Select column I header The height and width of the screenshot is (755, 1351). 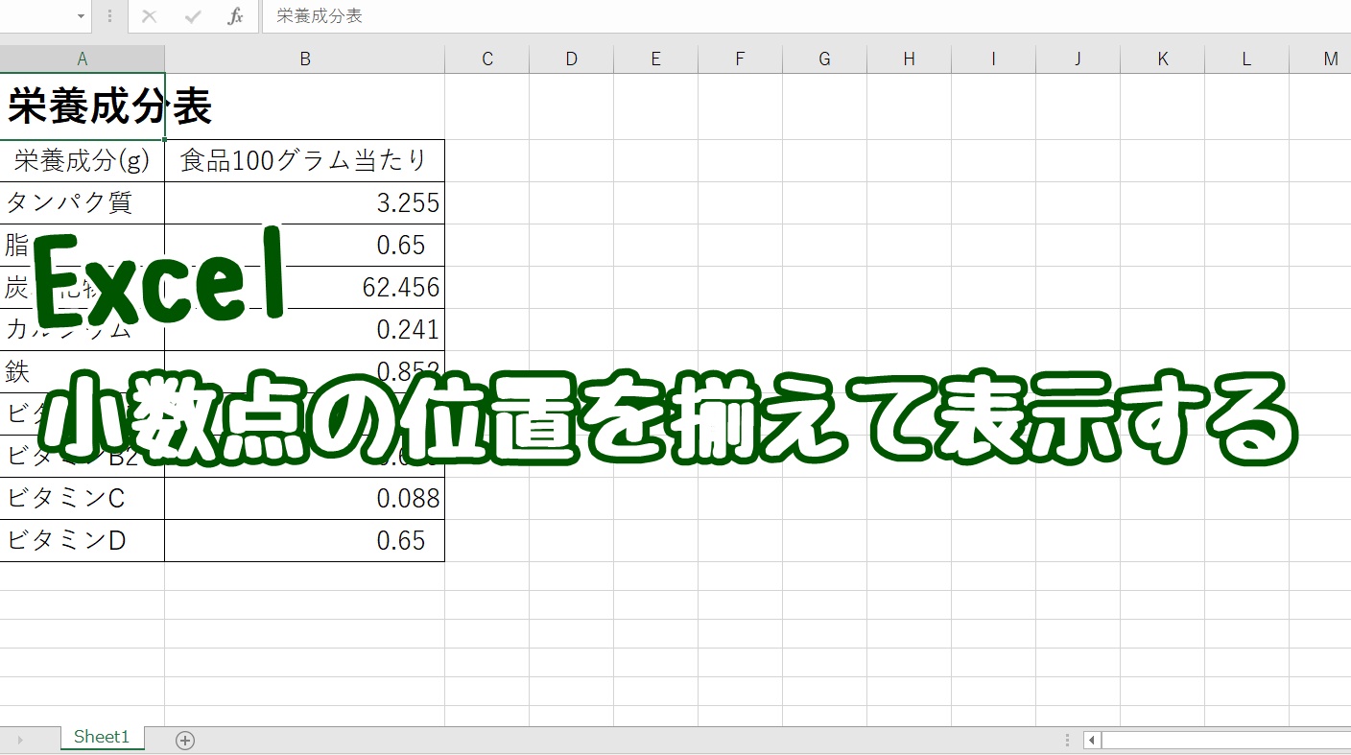click(x=994, y=59)
